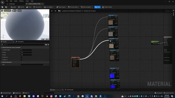
Task: Toggle the Stats button in toolbar
Action: [97, 7]
